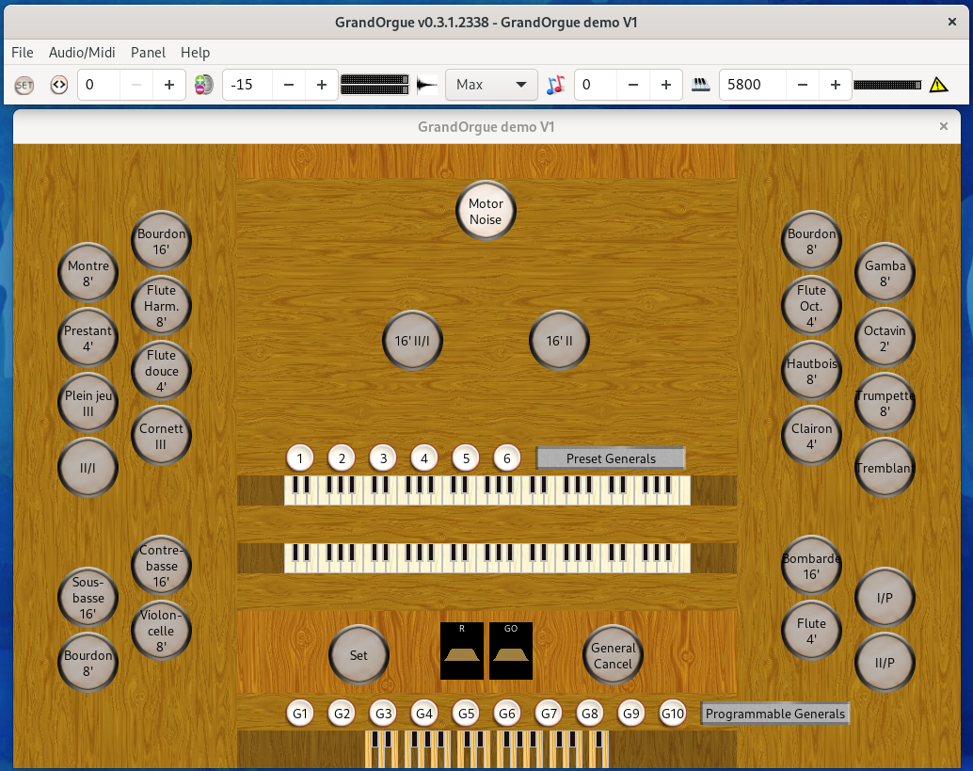Increase transpose with plus button

[x=666, y=85]
